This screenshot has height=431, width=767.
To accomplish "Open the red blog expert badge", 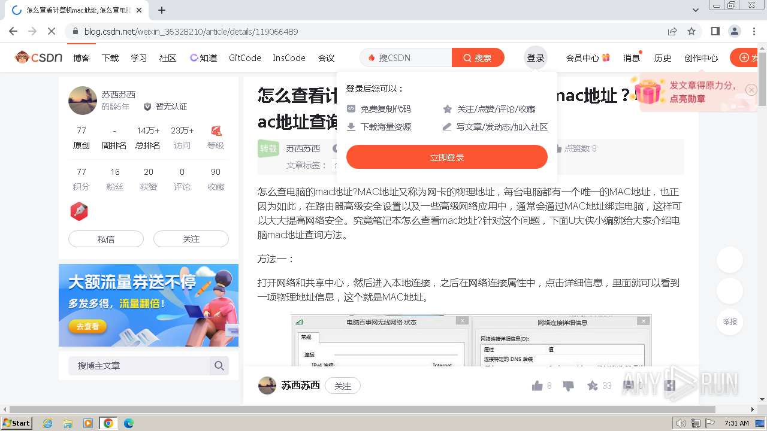I will tap(79, 211).
